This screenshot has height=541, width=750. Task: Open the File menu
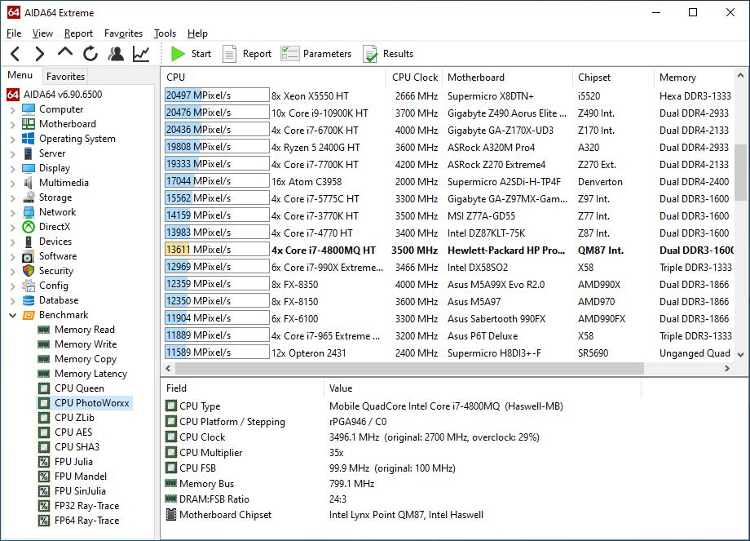[14, 33]
